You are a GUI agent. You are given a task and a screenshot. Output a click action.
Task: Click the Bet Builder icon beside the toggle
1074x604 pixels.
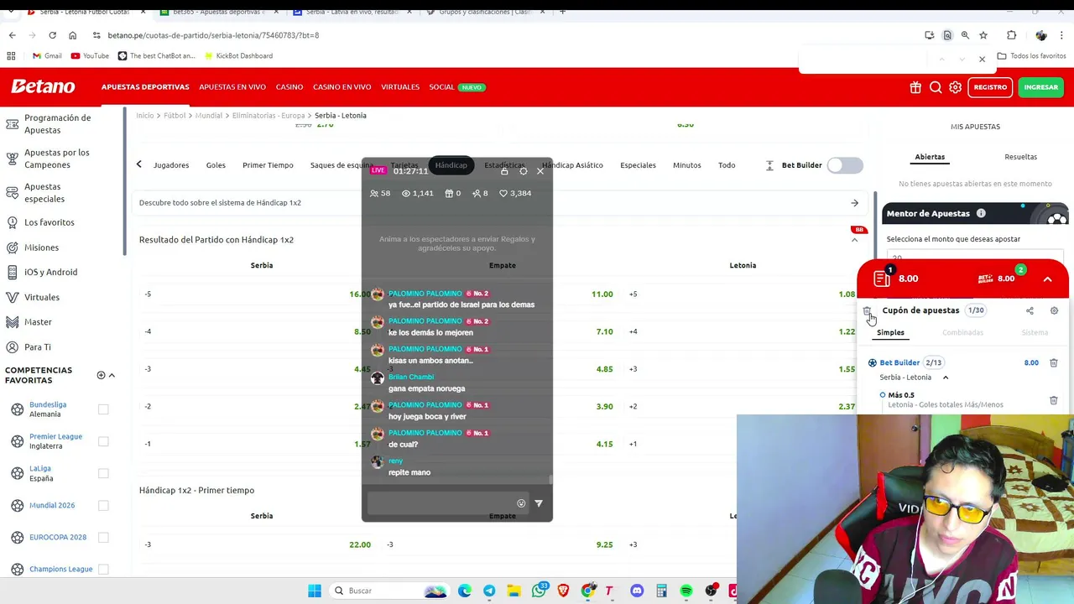tap(769, 165)
